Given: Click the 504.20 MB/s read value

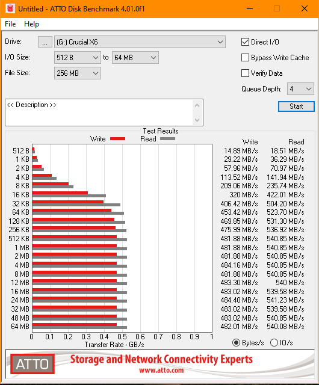Looking at the screenshot, I should [x=285, y=204].
